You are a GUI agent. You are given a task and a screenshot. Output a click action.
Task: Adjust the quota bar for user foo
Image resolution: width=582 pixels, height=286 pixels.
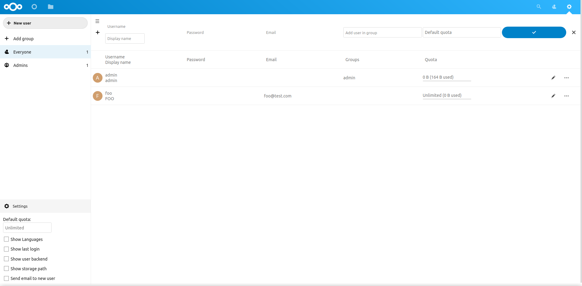[447, 99]
